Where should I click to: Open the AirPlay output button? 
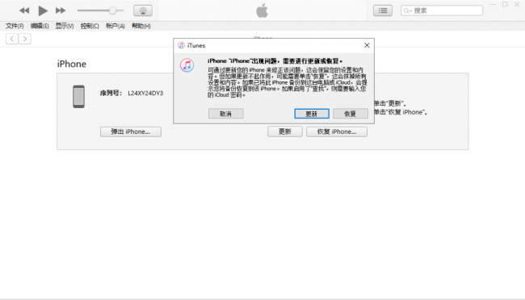click(x=143, y=10)
